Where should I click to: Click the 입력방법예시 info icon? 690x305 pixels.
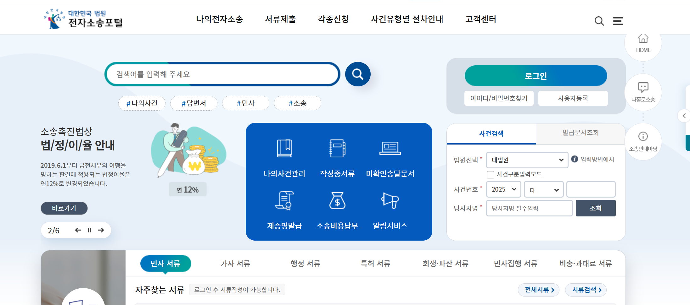(x=575, y=159)
